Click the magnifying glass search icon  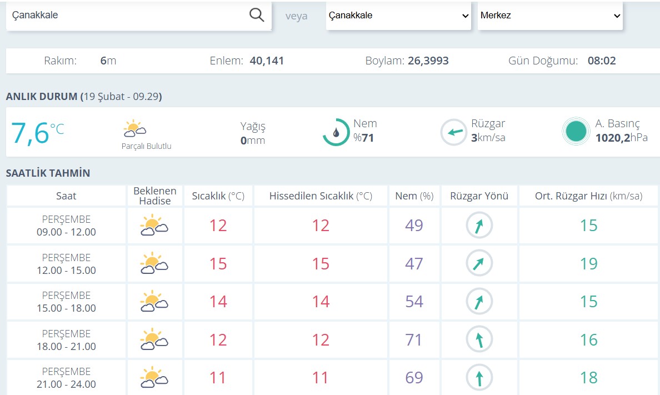[257, 16]
